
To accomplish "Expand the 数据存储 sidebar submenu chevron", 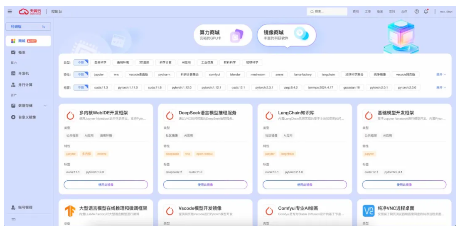I will [x=45, y=106].
